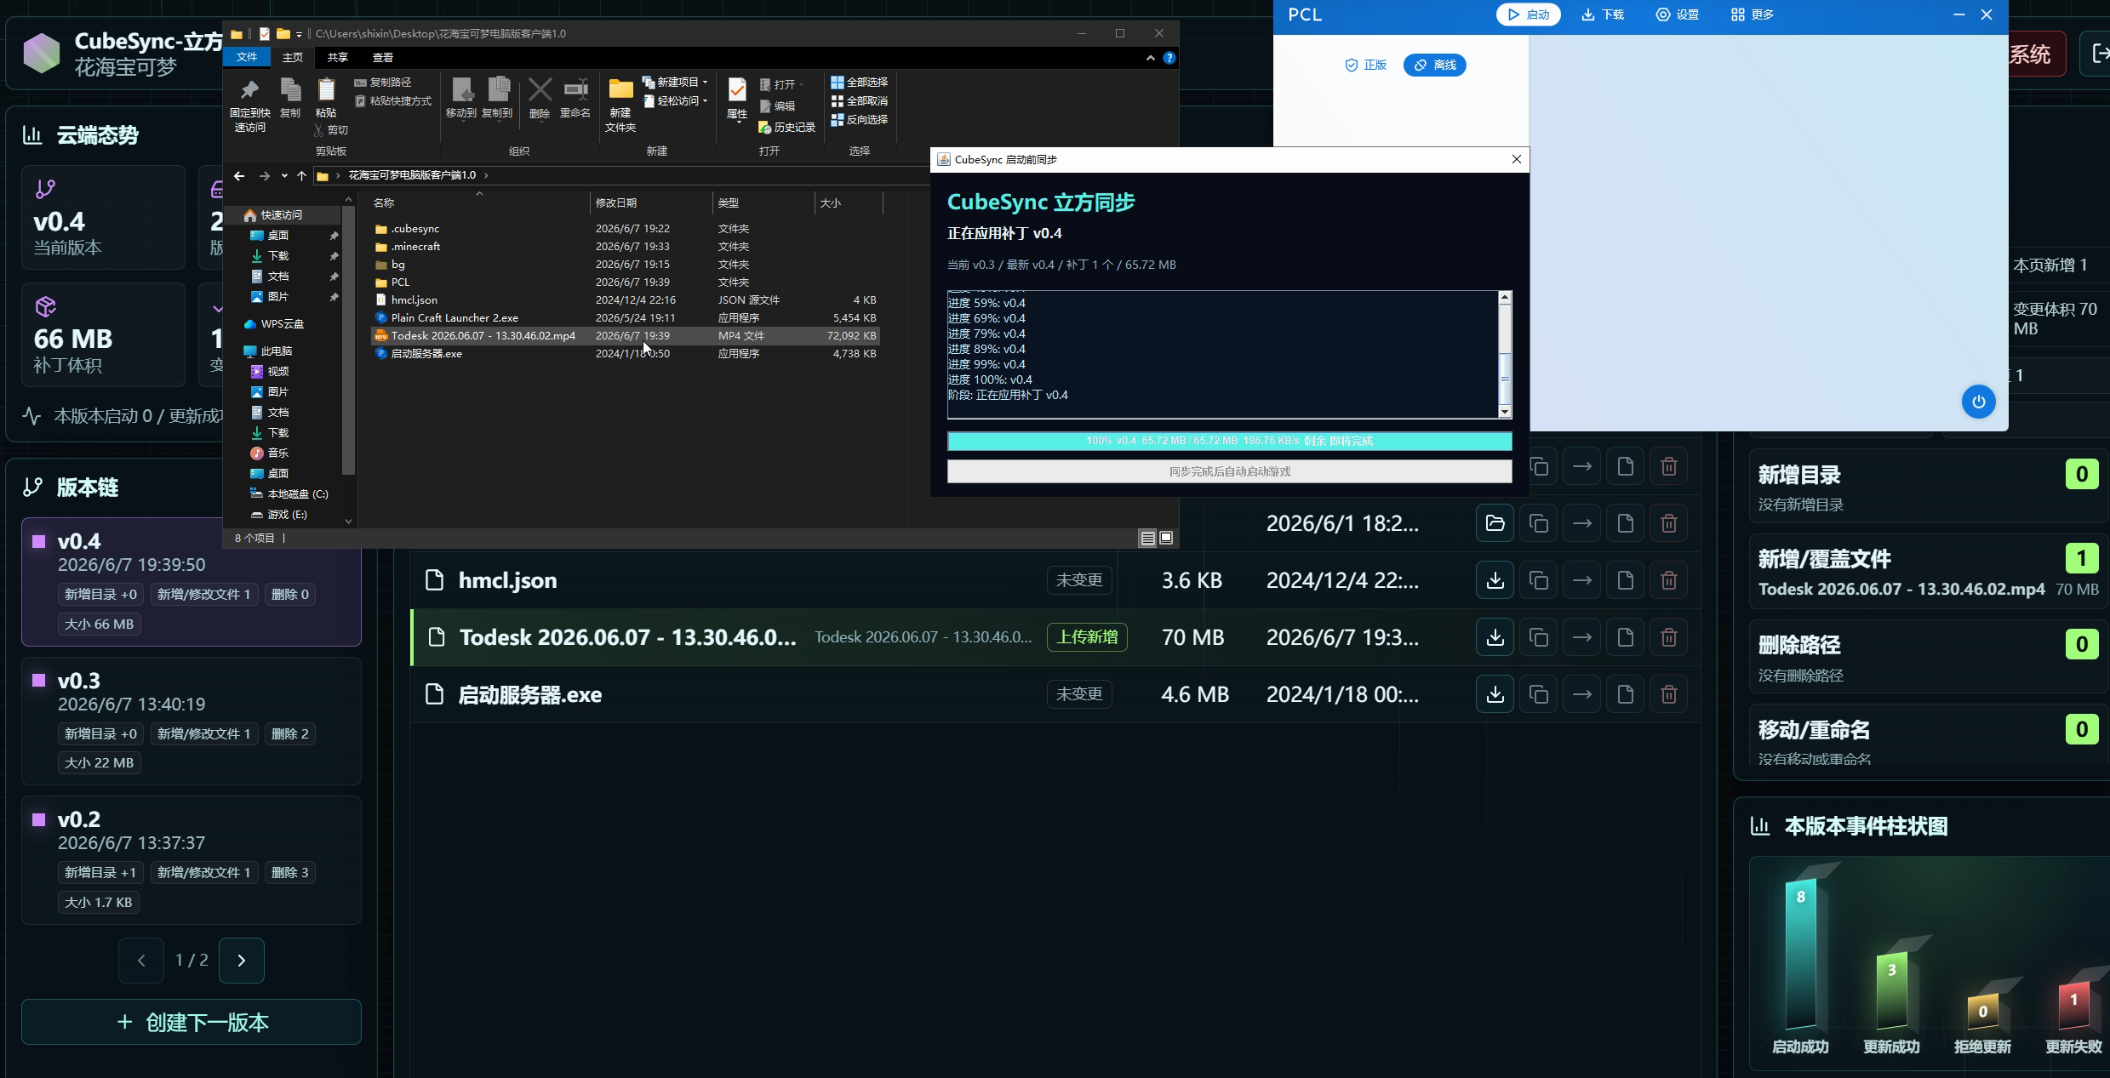Select 离线 login mode in PCL

1435,65
